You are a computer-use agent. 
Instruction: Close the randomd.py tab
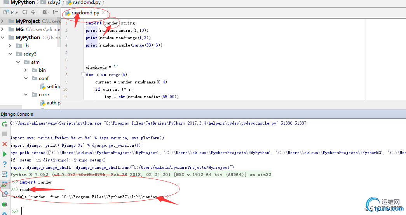103,13
